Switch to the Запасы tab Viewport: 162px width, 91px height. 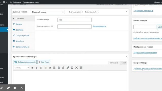[23, 24]
